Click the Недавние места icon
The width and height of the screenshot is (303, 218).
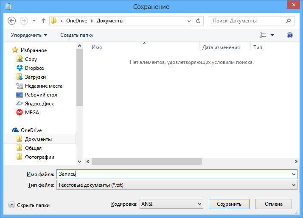(x=20, y=86)
